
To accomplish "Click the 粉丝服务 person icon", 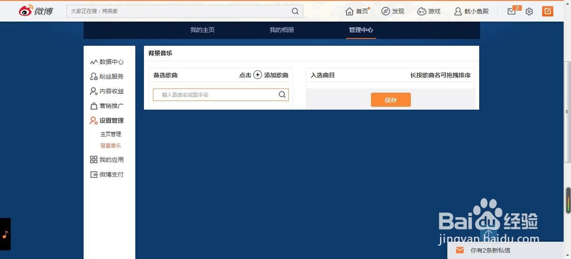I will click(x=94, y=77).
